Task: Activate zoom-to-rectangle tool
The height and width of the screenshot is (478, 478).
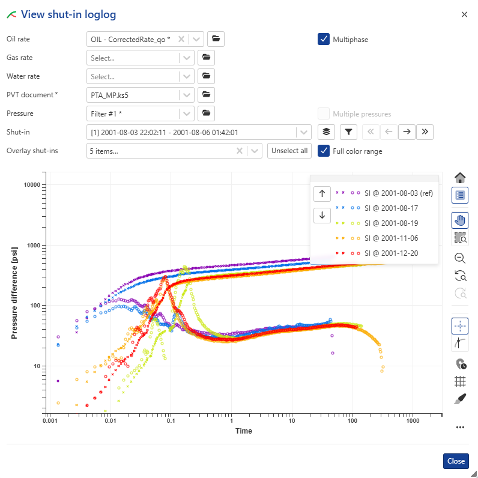Action: 460,238
